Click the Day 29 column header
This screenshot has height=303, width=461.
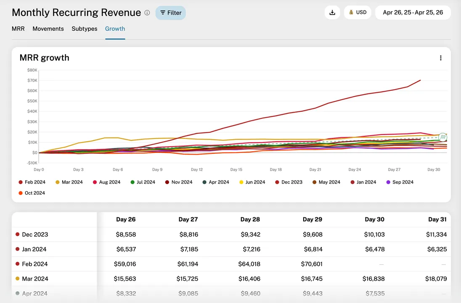(x=313, y=219)
